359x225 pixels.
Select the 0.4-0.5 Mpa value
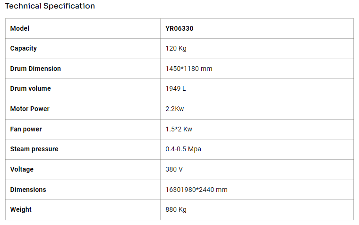pyautogui.click(x=183, y=149)
